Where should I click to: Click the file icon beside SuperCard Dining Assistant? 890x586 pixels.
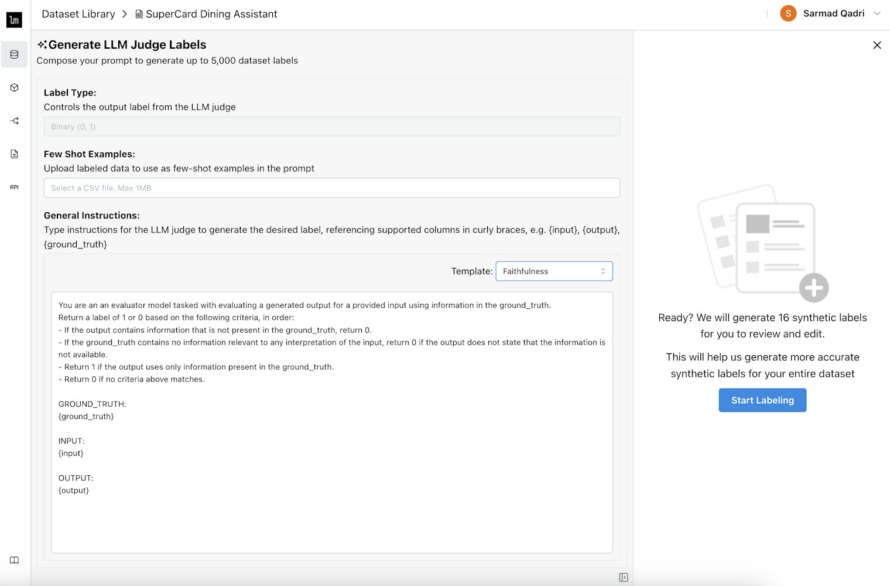pos(139,14)
